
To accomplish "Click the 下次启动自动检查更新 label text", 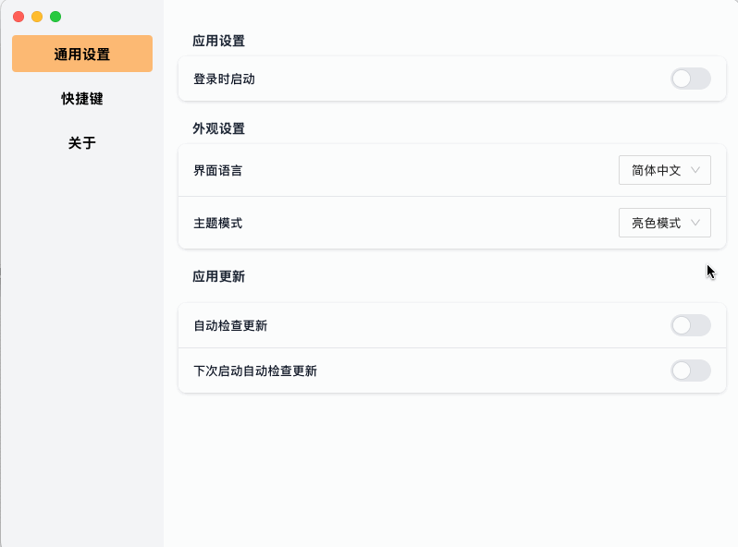I will pos(255,371).
